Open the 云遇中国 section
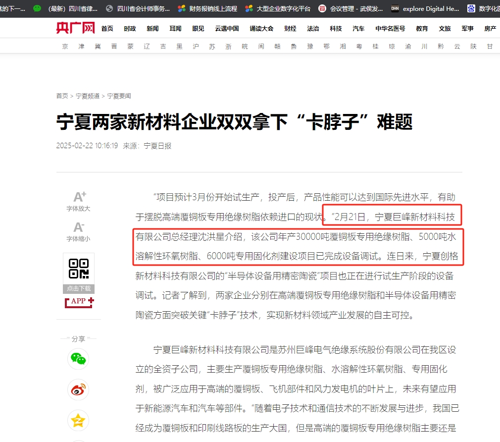500x442 pixels. 227,28
